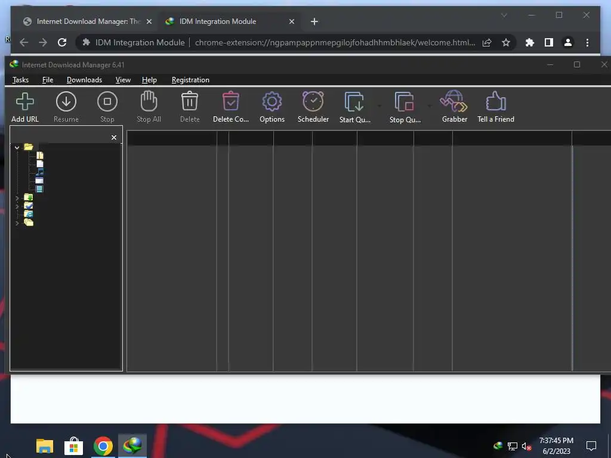The image size is (611, 458).
Task: Toggle the Chrome side panel icon
Action: click(549, 42)
